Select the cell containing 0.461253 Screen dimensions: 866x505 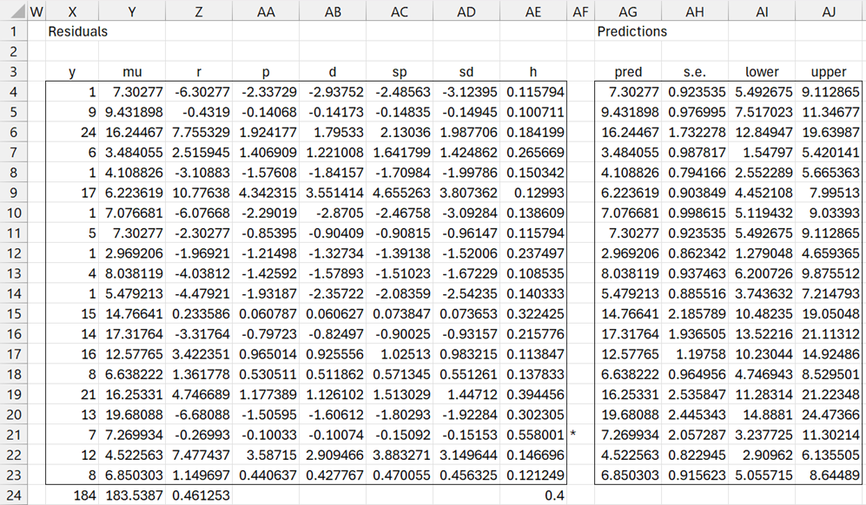[199, 495]
